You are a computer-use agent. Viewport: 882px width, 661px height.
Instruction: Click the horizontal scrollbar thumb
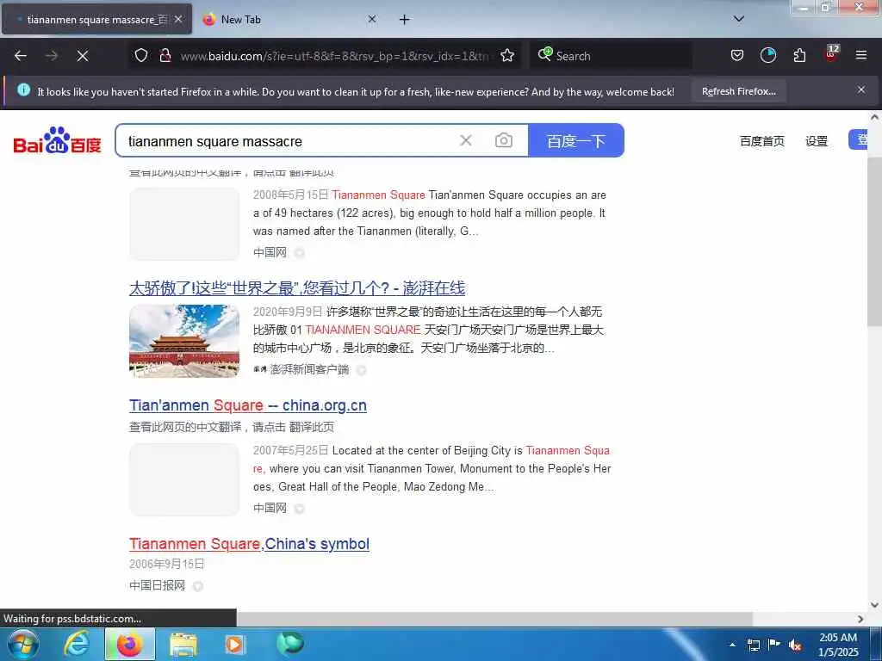(x=494, y=618)
